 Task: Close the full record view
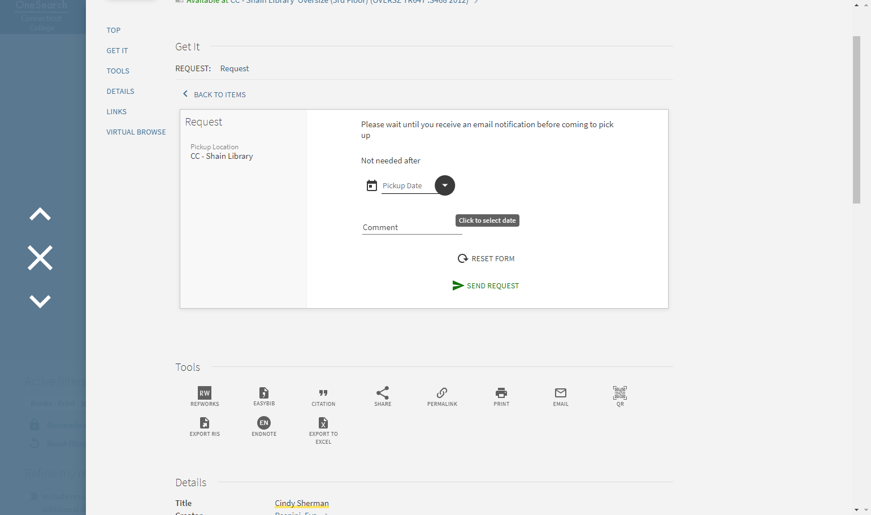click(x=40, y=258)
